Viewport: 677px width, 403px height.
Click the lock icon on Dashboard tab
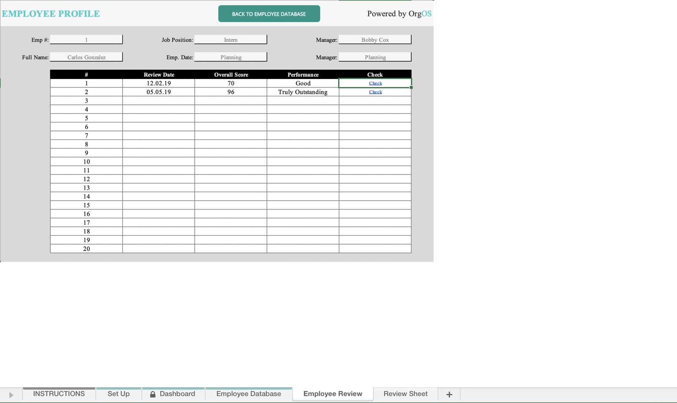tap(153, 394)
